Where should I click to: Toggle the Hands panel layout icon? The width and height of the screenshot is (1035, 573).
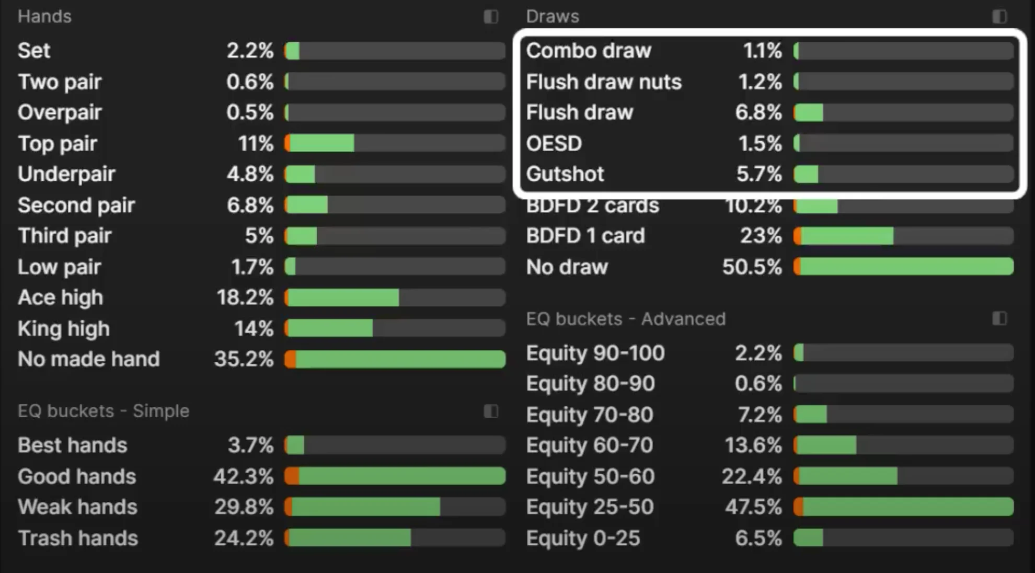point(490,17)
